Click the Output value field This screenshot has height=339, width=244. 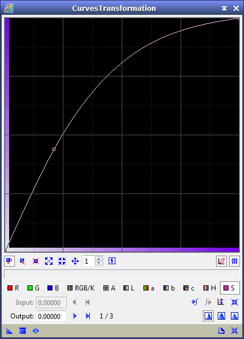pos(51,316)
